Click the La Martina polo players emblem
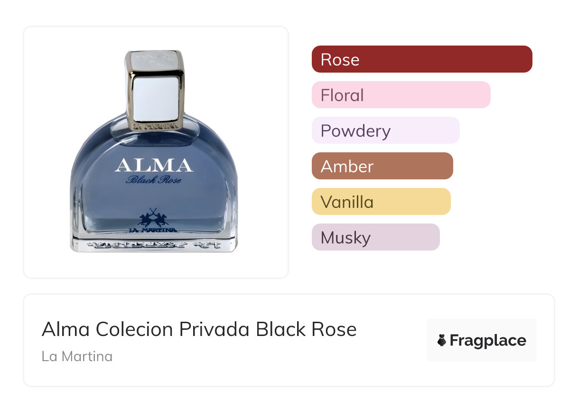578x410 pixels. [153, 218]
